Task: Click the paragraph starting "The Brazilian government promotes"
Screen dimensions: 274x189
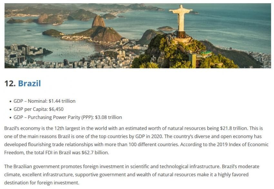Action: (x=132, y=175)
